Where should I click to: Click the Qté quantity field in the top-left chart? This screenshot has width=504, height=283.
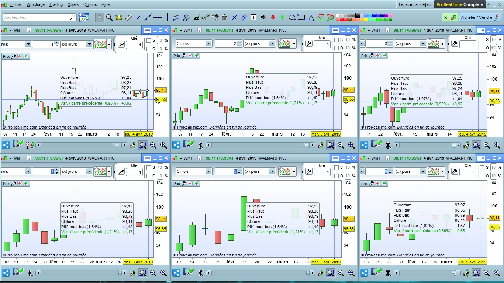(x=134, y=45)
